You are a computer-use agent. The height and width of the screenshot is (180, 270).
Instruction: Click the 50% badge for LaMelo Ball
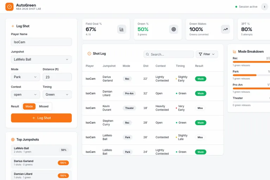click(x=64, y=150)
